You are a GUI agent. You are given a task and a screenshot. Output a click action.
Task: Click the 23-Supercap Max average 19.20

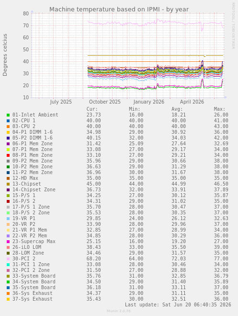tap(179, 241)
